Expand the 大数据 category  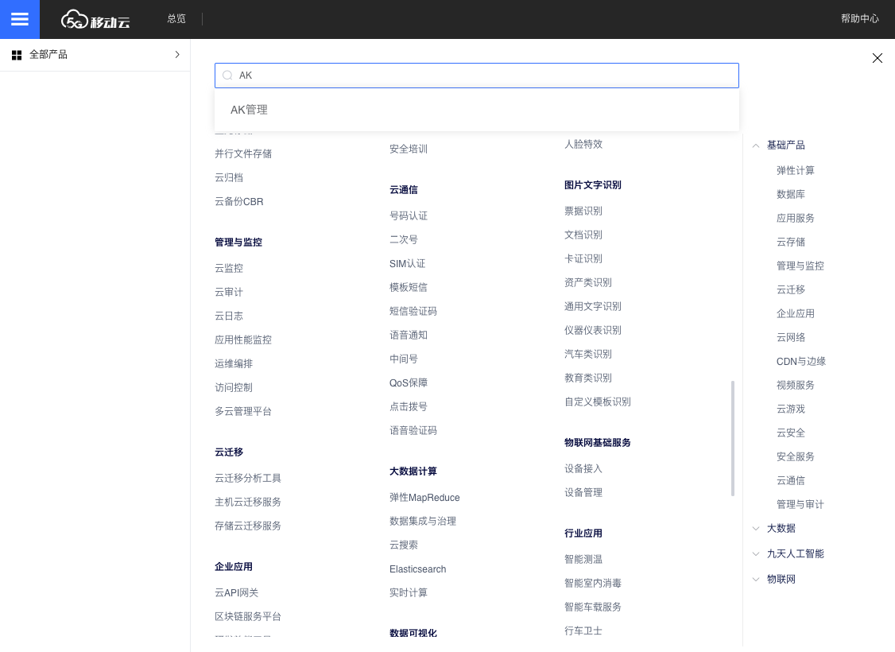(756, 529)
